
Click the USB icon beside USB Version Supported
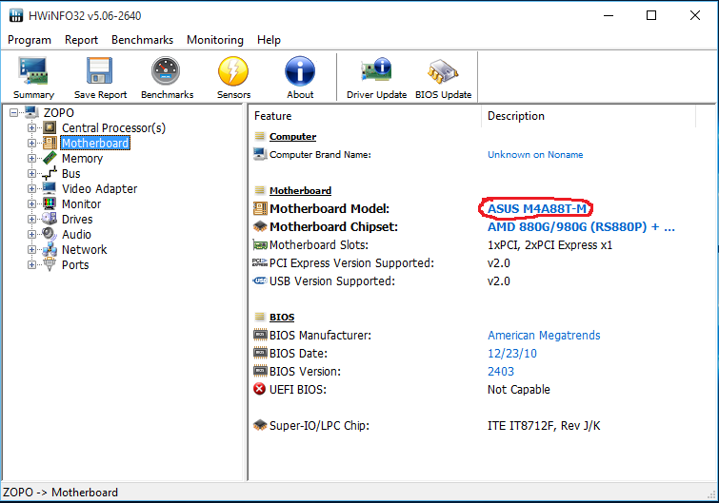click(x=260, y=281)
